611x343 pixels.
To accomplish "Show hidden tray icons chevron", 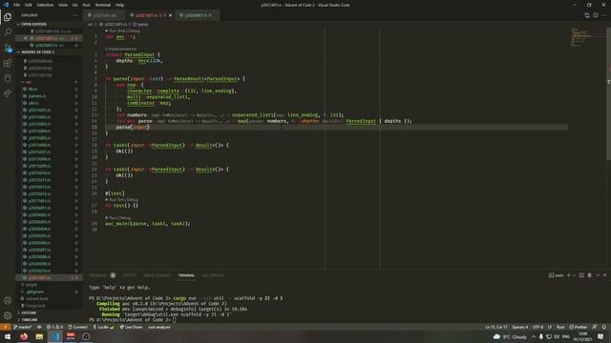I will tap(534, 336).
